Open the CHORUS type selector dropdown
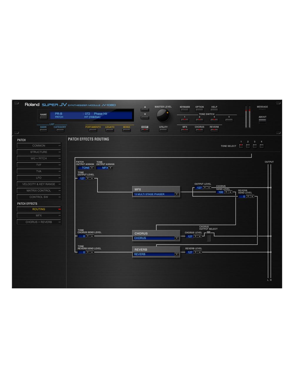This screenshot has height=388, width=294. tap(177, 238)
